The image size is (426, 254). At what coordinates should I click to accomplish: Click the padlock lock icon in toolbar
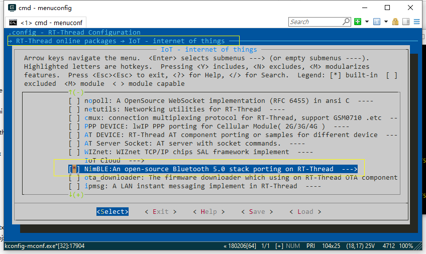395,22
